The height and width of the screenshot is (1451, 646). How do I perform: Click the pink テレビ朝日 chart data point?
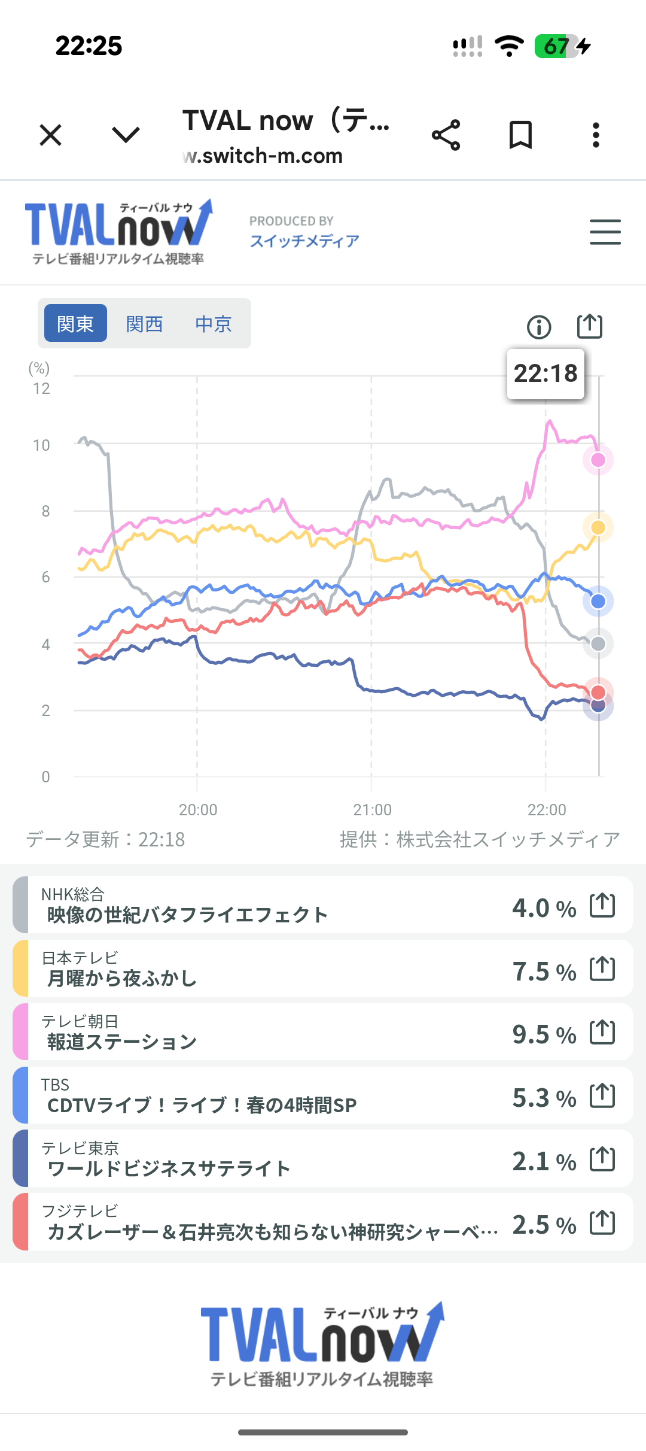(x=598, y=460)
